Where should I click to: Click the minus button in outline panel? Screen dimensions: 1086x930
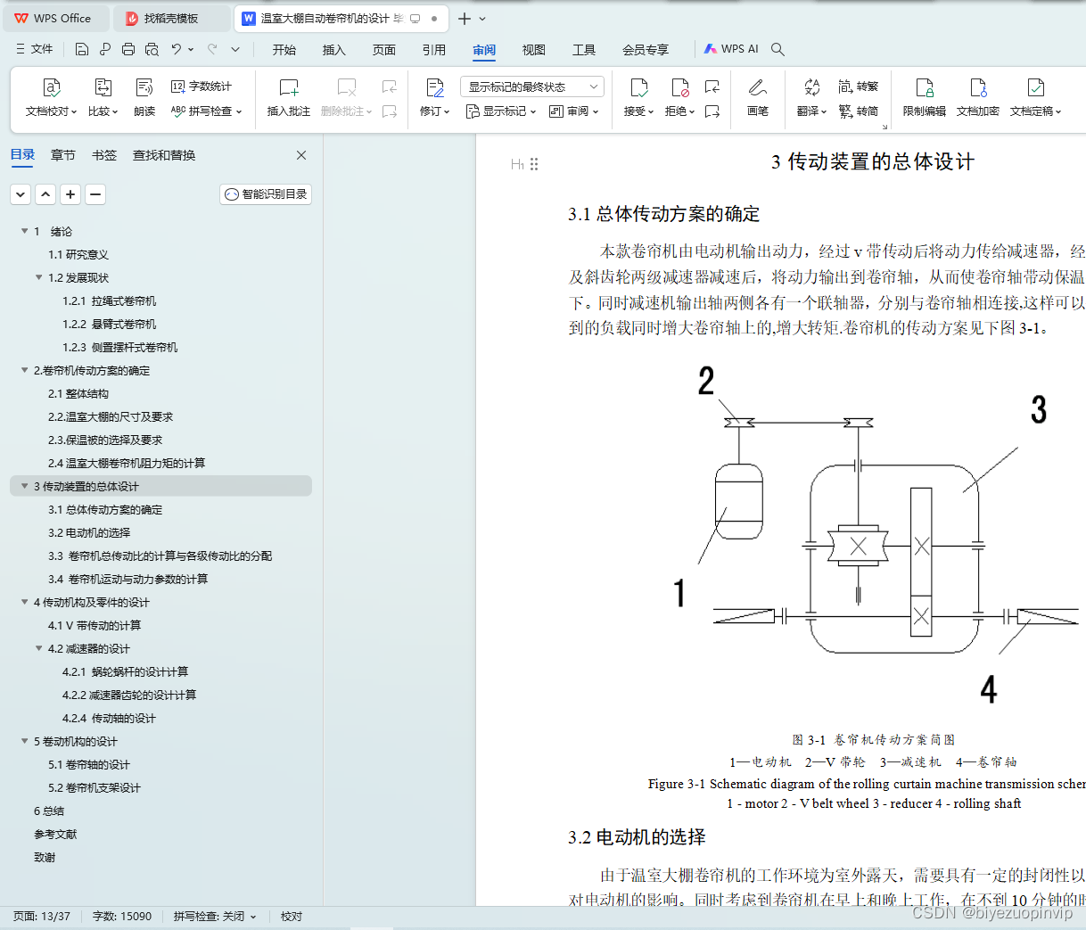coord(95,193)
